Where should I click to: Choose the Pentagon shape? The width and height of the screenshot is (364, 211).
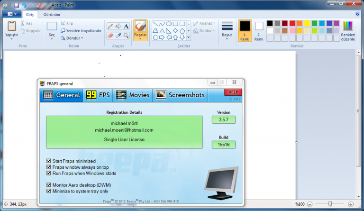[x=182, y=31]
